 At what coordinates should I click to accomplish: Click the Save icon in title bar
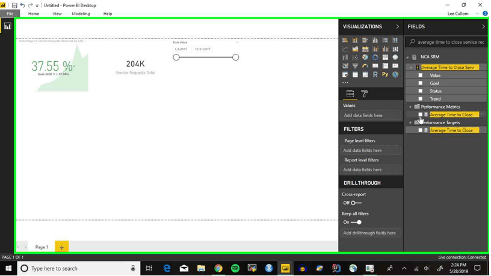pos(14,5)
